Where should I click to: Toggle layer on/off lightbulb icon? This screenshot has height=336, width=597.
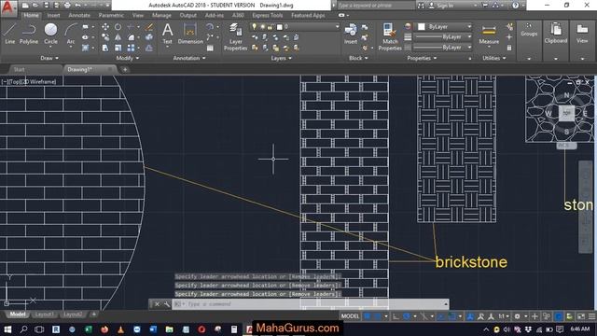coord(255,27)
